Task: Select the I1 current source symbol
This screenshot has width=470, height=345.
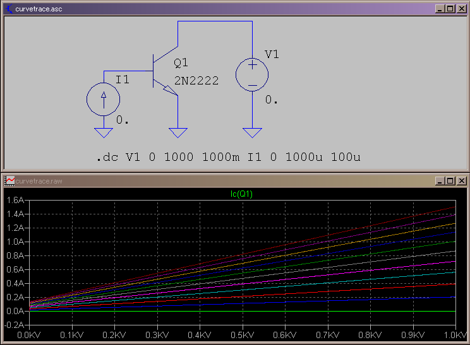Action: [104, 100]
